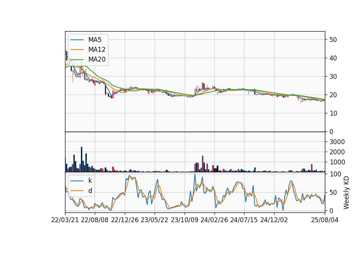Click the 23/05/22 date label

tap(155, 220)
